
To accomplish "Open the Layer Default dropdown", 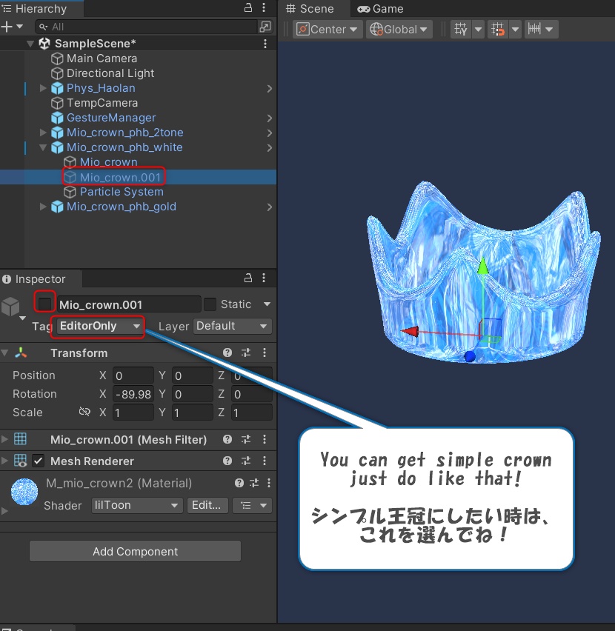I will (233, 326).
